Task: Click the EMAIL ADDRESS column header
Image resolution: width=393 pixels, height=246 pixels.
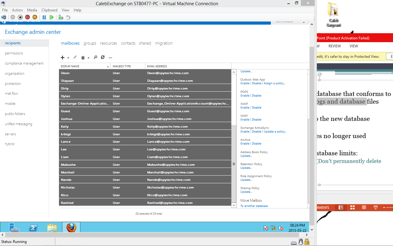Action: point(188,66)
